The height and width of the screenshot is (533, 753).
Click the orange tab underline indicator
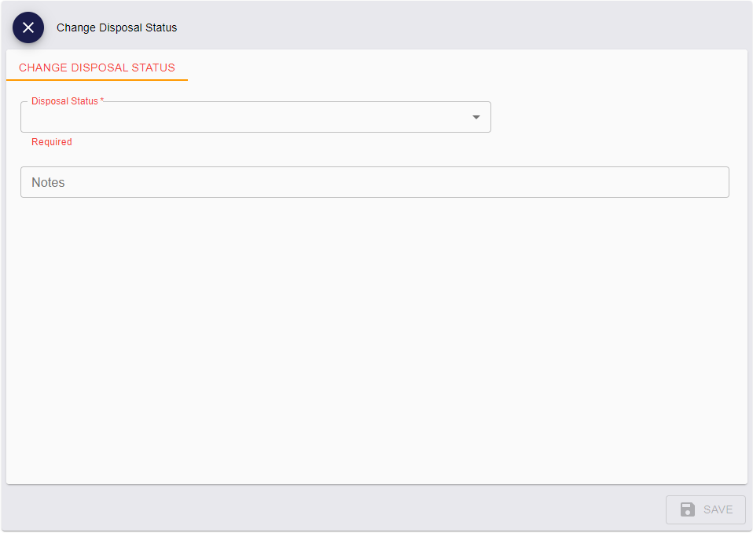pos(97,80)
